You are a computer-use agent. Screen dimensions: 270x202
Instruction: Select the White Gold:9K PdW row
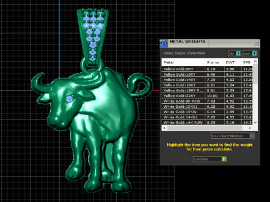point(207,101)
